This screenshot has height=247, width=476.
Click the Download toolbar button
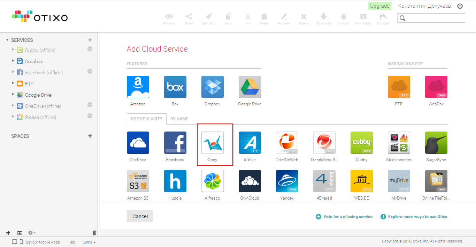coord(324,19)
